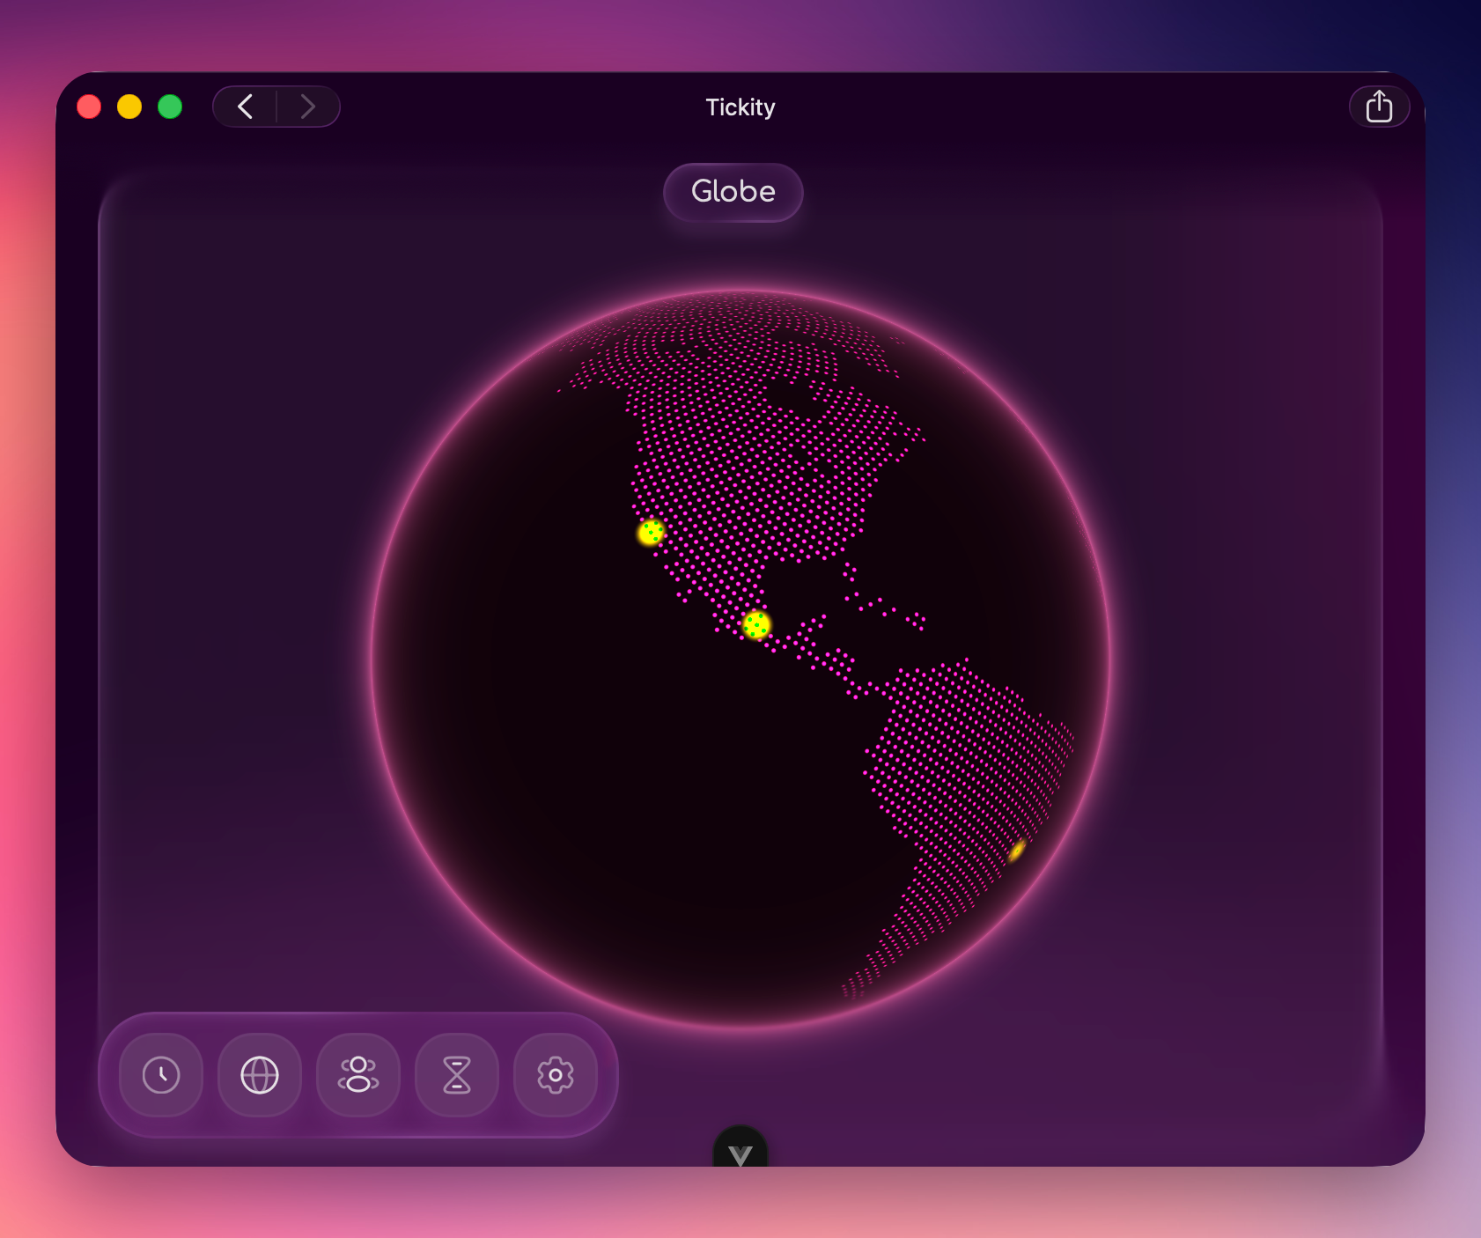Open the clock view icon
The width and height of the screenshot is (1481, 1238).
[161, 1075]
